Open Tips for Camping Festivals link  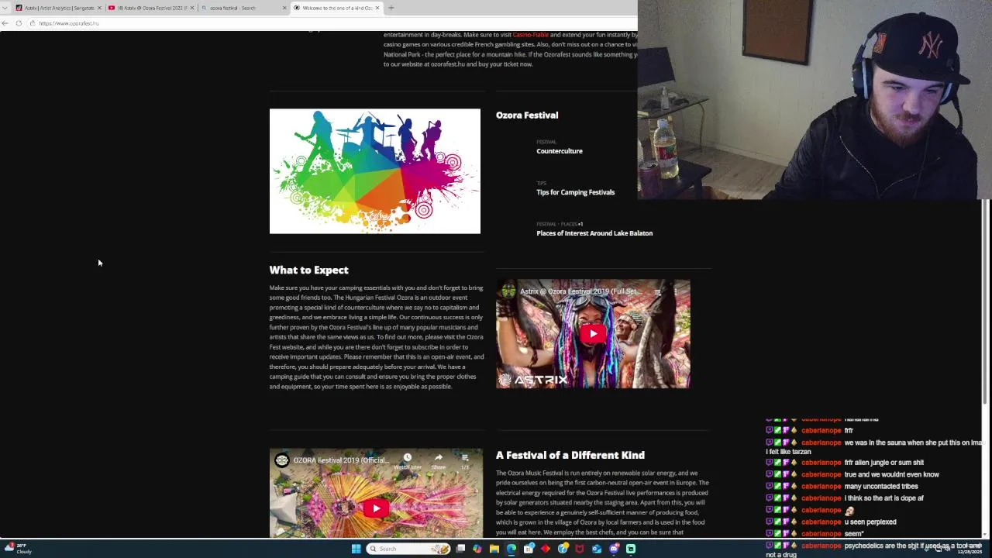tap(575, 192)
